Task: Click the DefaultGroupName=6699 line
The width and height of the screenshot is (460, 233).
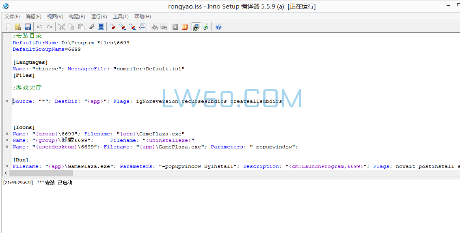Action: (x=47, y=49)
